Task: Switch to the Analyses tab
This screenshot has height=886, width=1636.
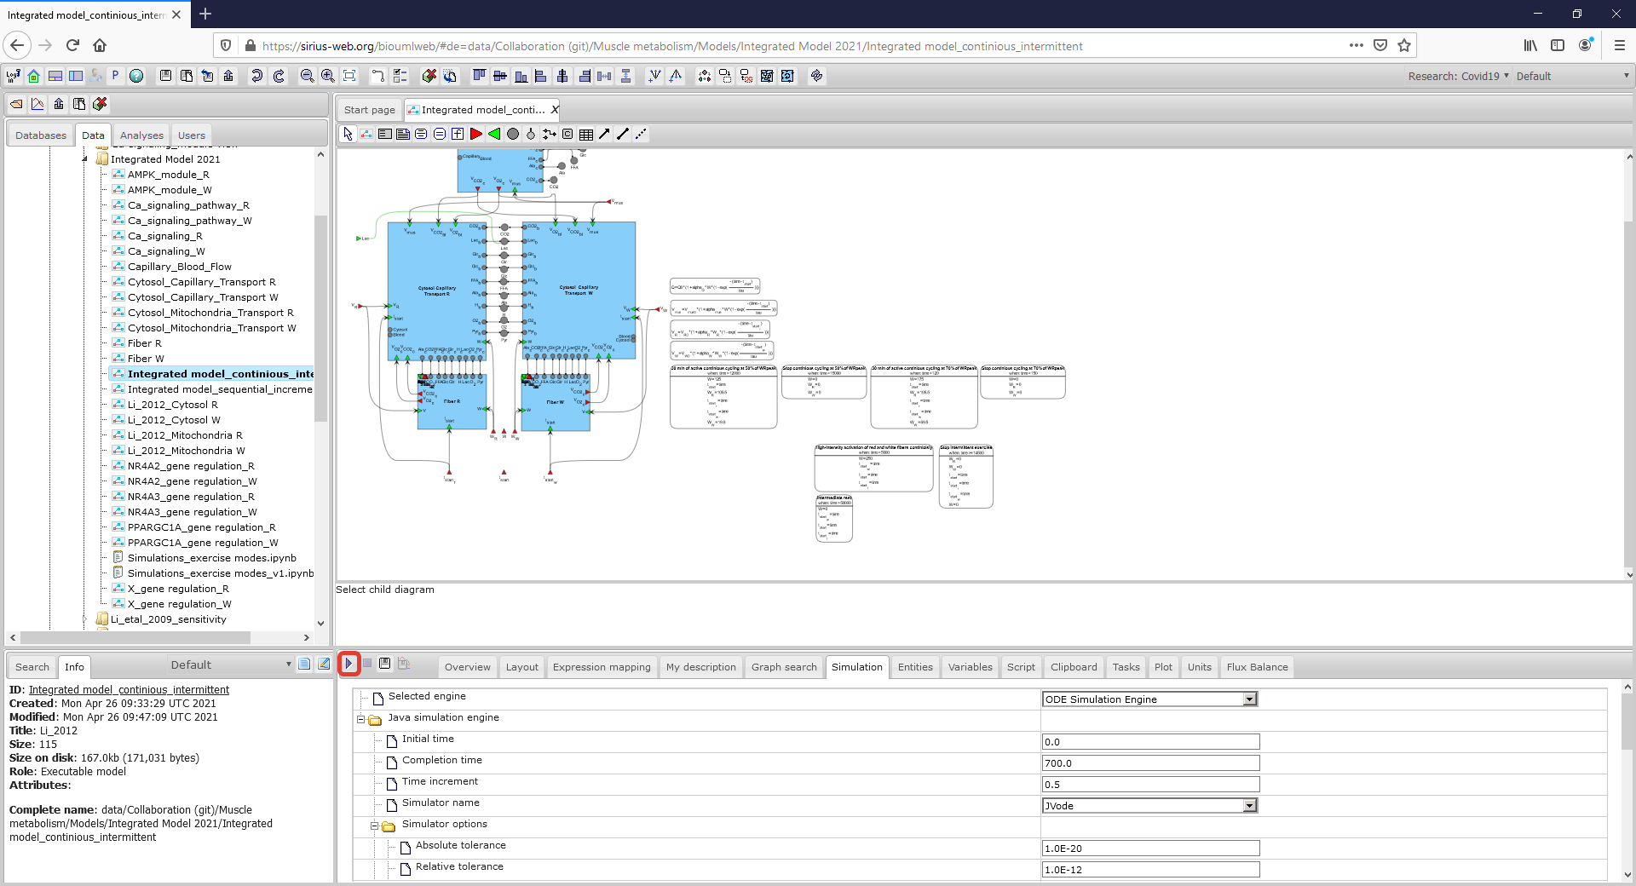Action: click(x=141, y=135)
